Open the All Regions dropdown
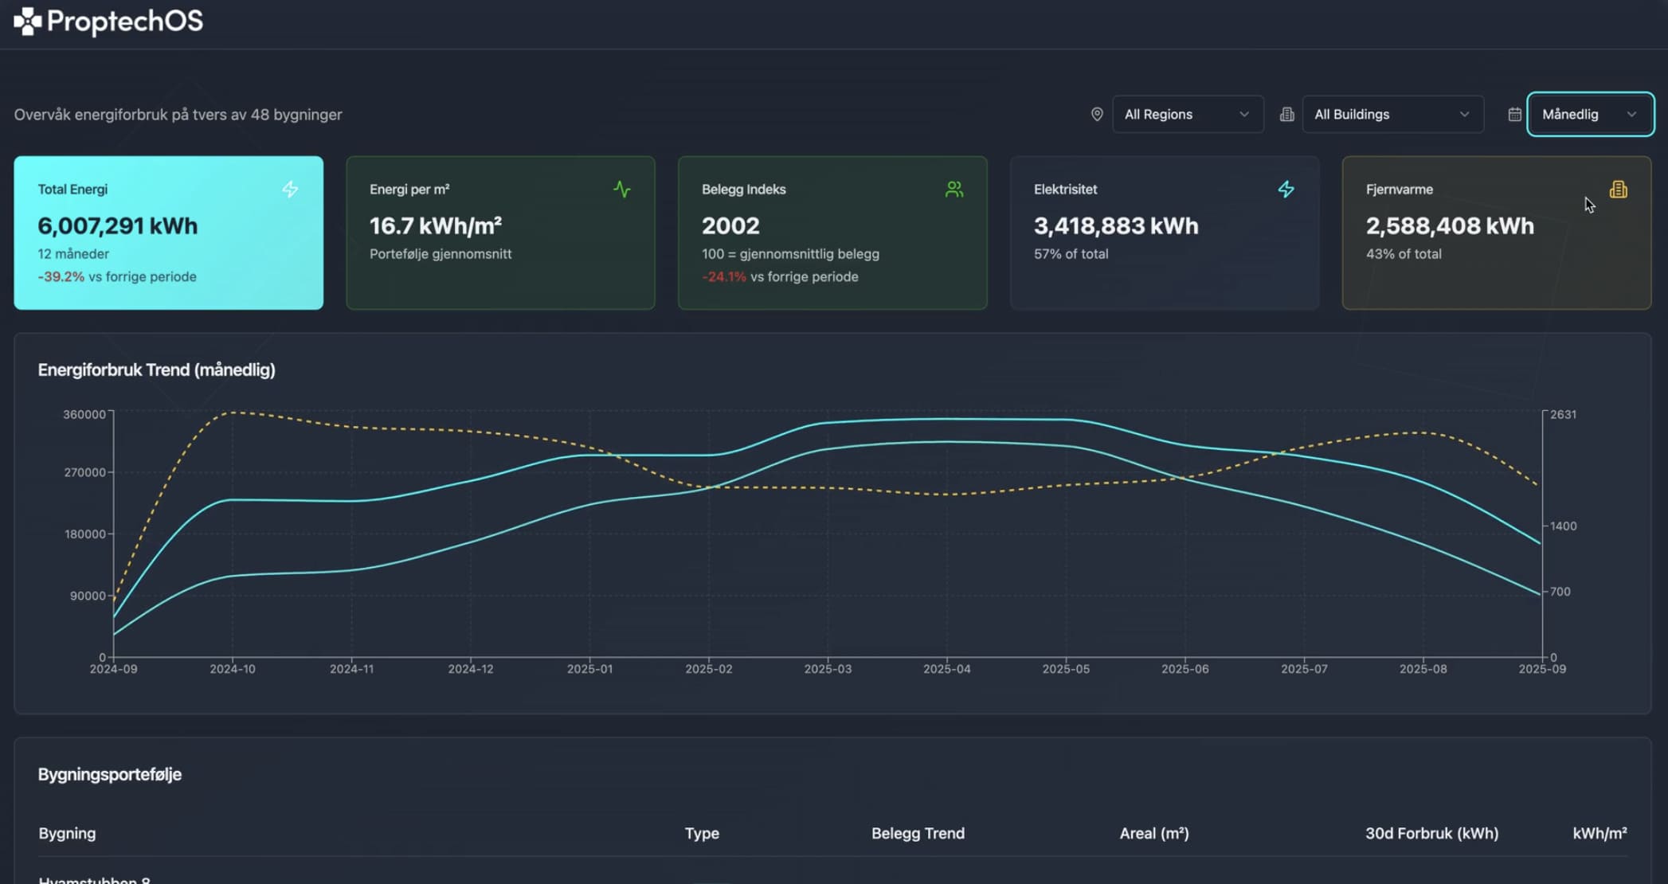Image resolution: width=1668 pixels, height=884 pixels. coord(1187,115)
